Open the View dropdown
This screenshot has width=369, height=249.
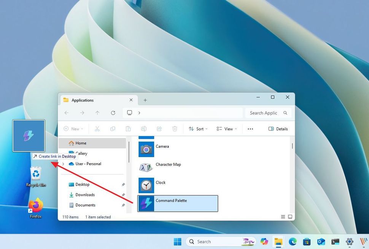pos(226,129)
